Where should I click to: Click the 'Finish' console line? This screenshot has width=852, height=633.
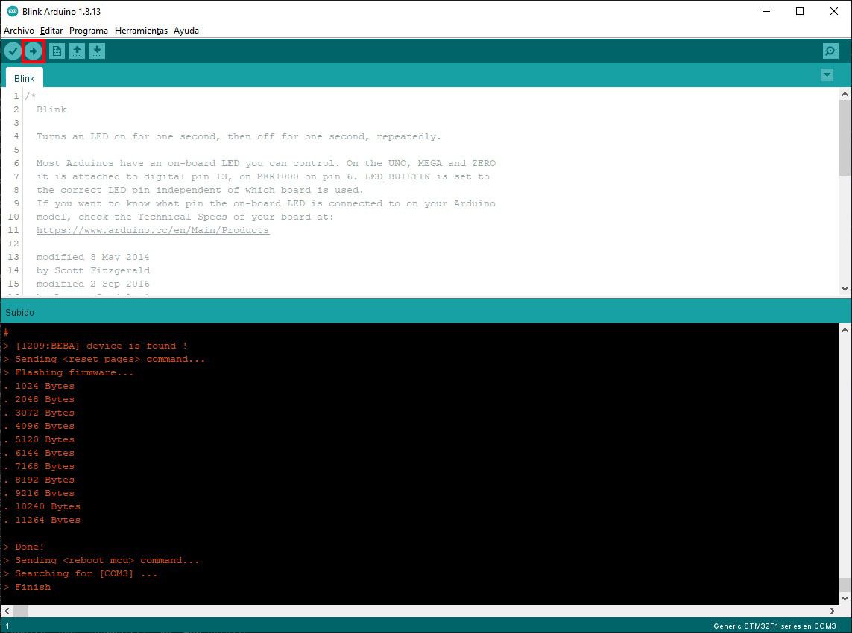click(27, 587)
